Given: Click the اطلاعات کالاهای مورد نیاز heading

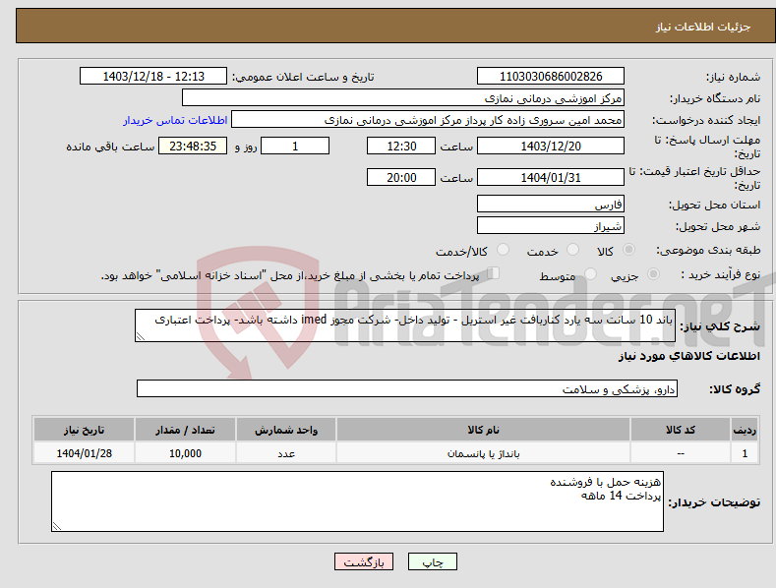Looking at the screenshot, I should [x=688, y=356].
